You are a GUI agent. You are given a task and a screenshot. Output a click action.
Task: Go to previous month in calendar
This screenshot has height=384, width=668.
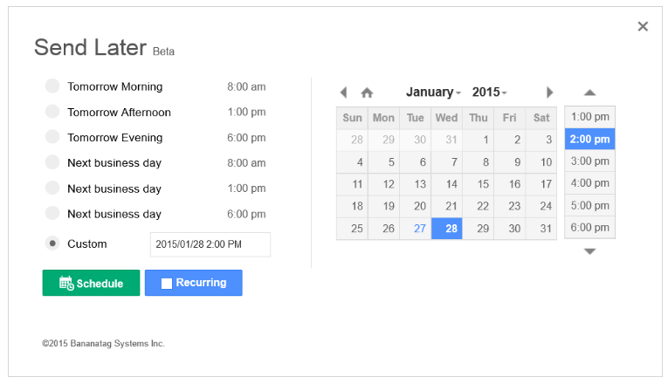[x=344, y=93]
